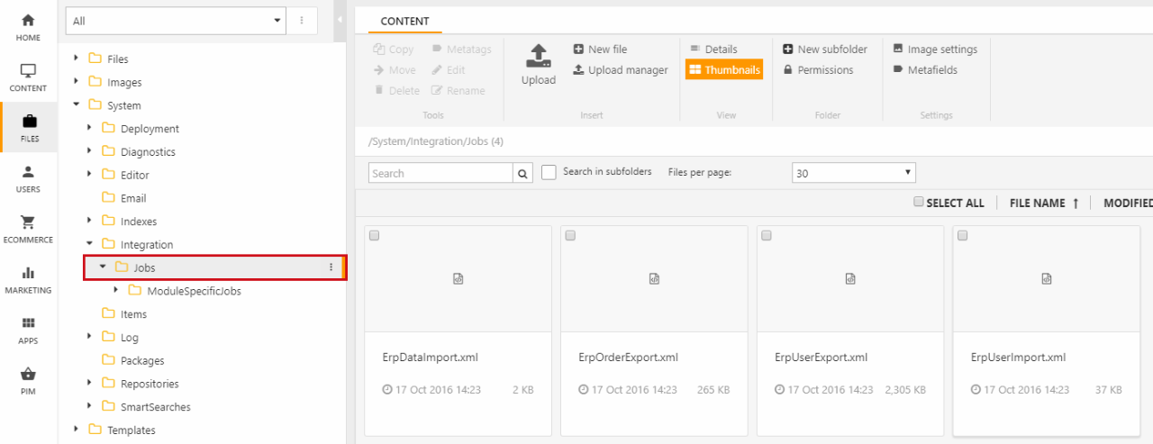This screenshot has width=1153, height=444.
Task: Go to the Marketing area icon
Action: point(29,278)
